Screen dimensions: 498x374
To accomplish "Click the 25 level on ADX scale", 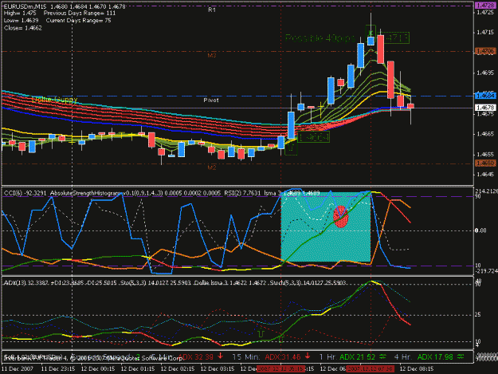I will point(477,315).
